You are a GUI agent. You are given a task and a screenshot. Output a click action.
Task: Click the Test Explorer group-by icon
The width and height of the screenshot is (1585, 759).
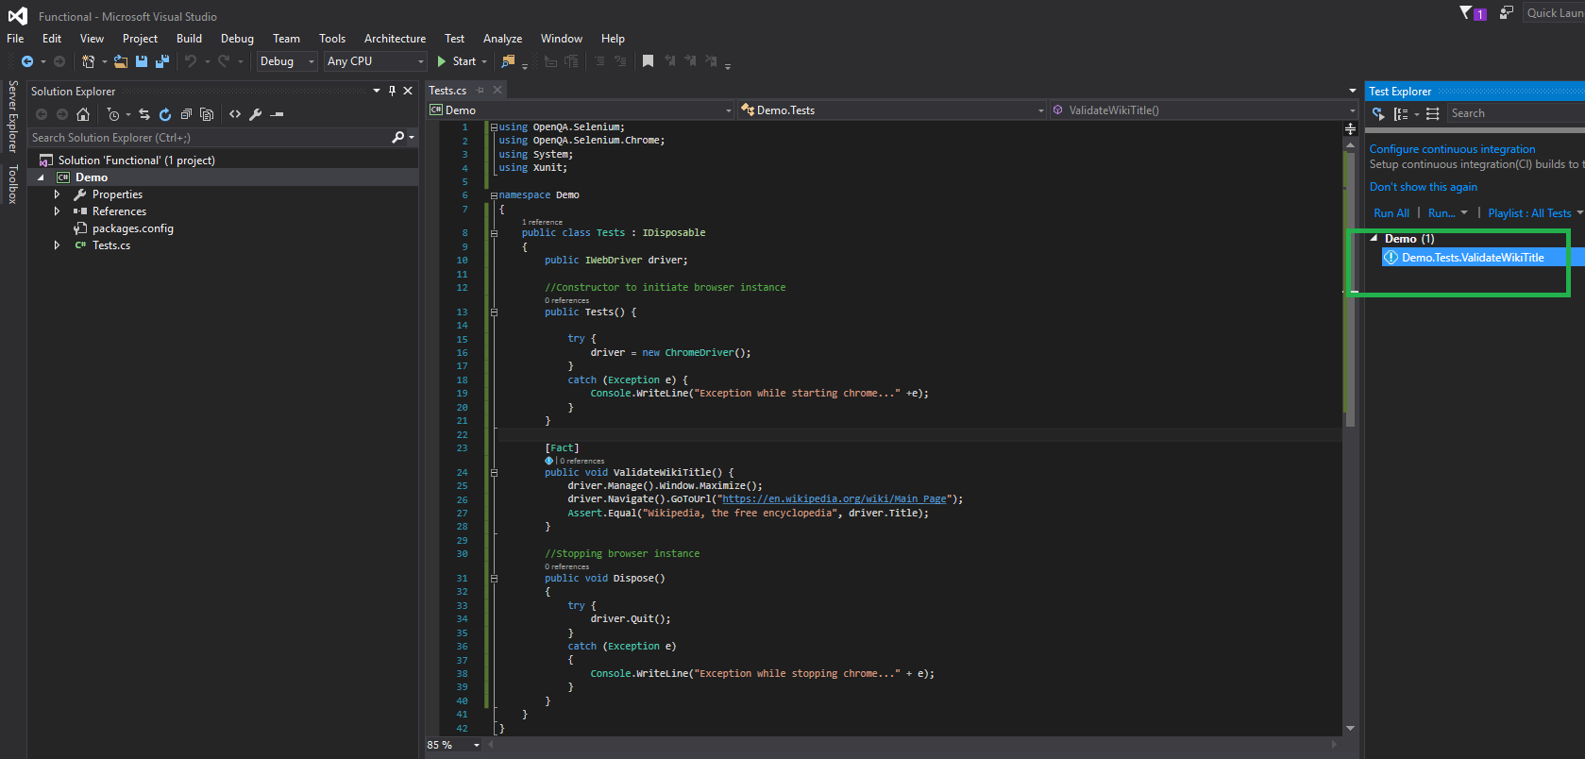pos(1402,113)
